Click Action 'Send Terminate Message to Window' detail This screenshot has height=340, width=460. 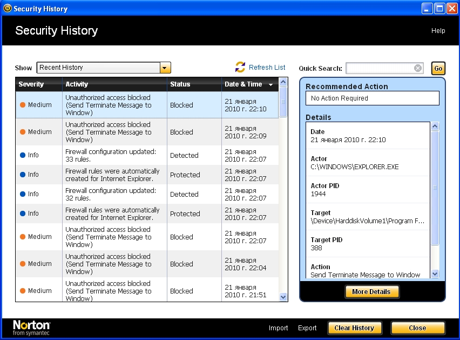pos(365,275)
